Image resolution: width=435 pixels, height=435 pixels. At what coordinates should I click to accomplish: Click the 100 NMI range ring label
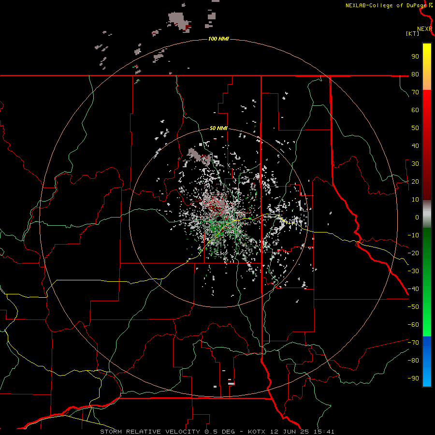click(218, 39)
